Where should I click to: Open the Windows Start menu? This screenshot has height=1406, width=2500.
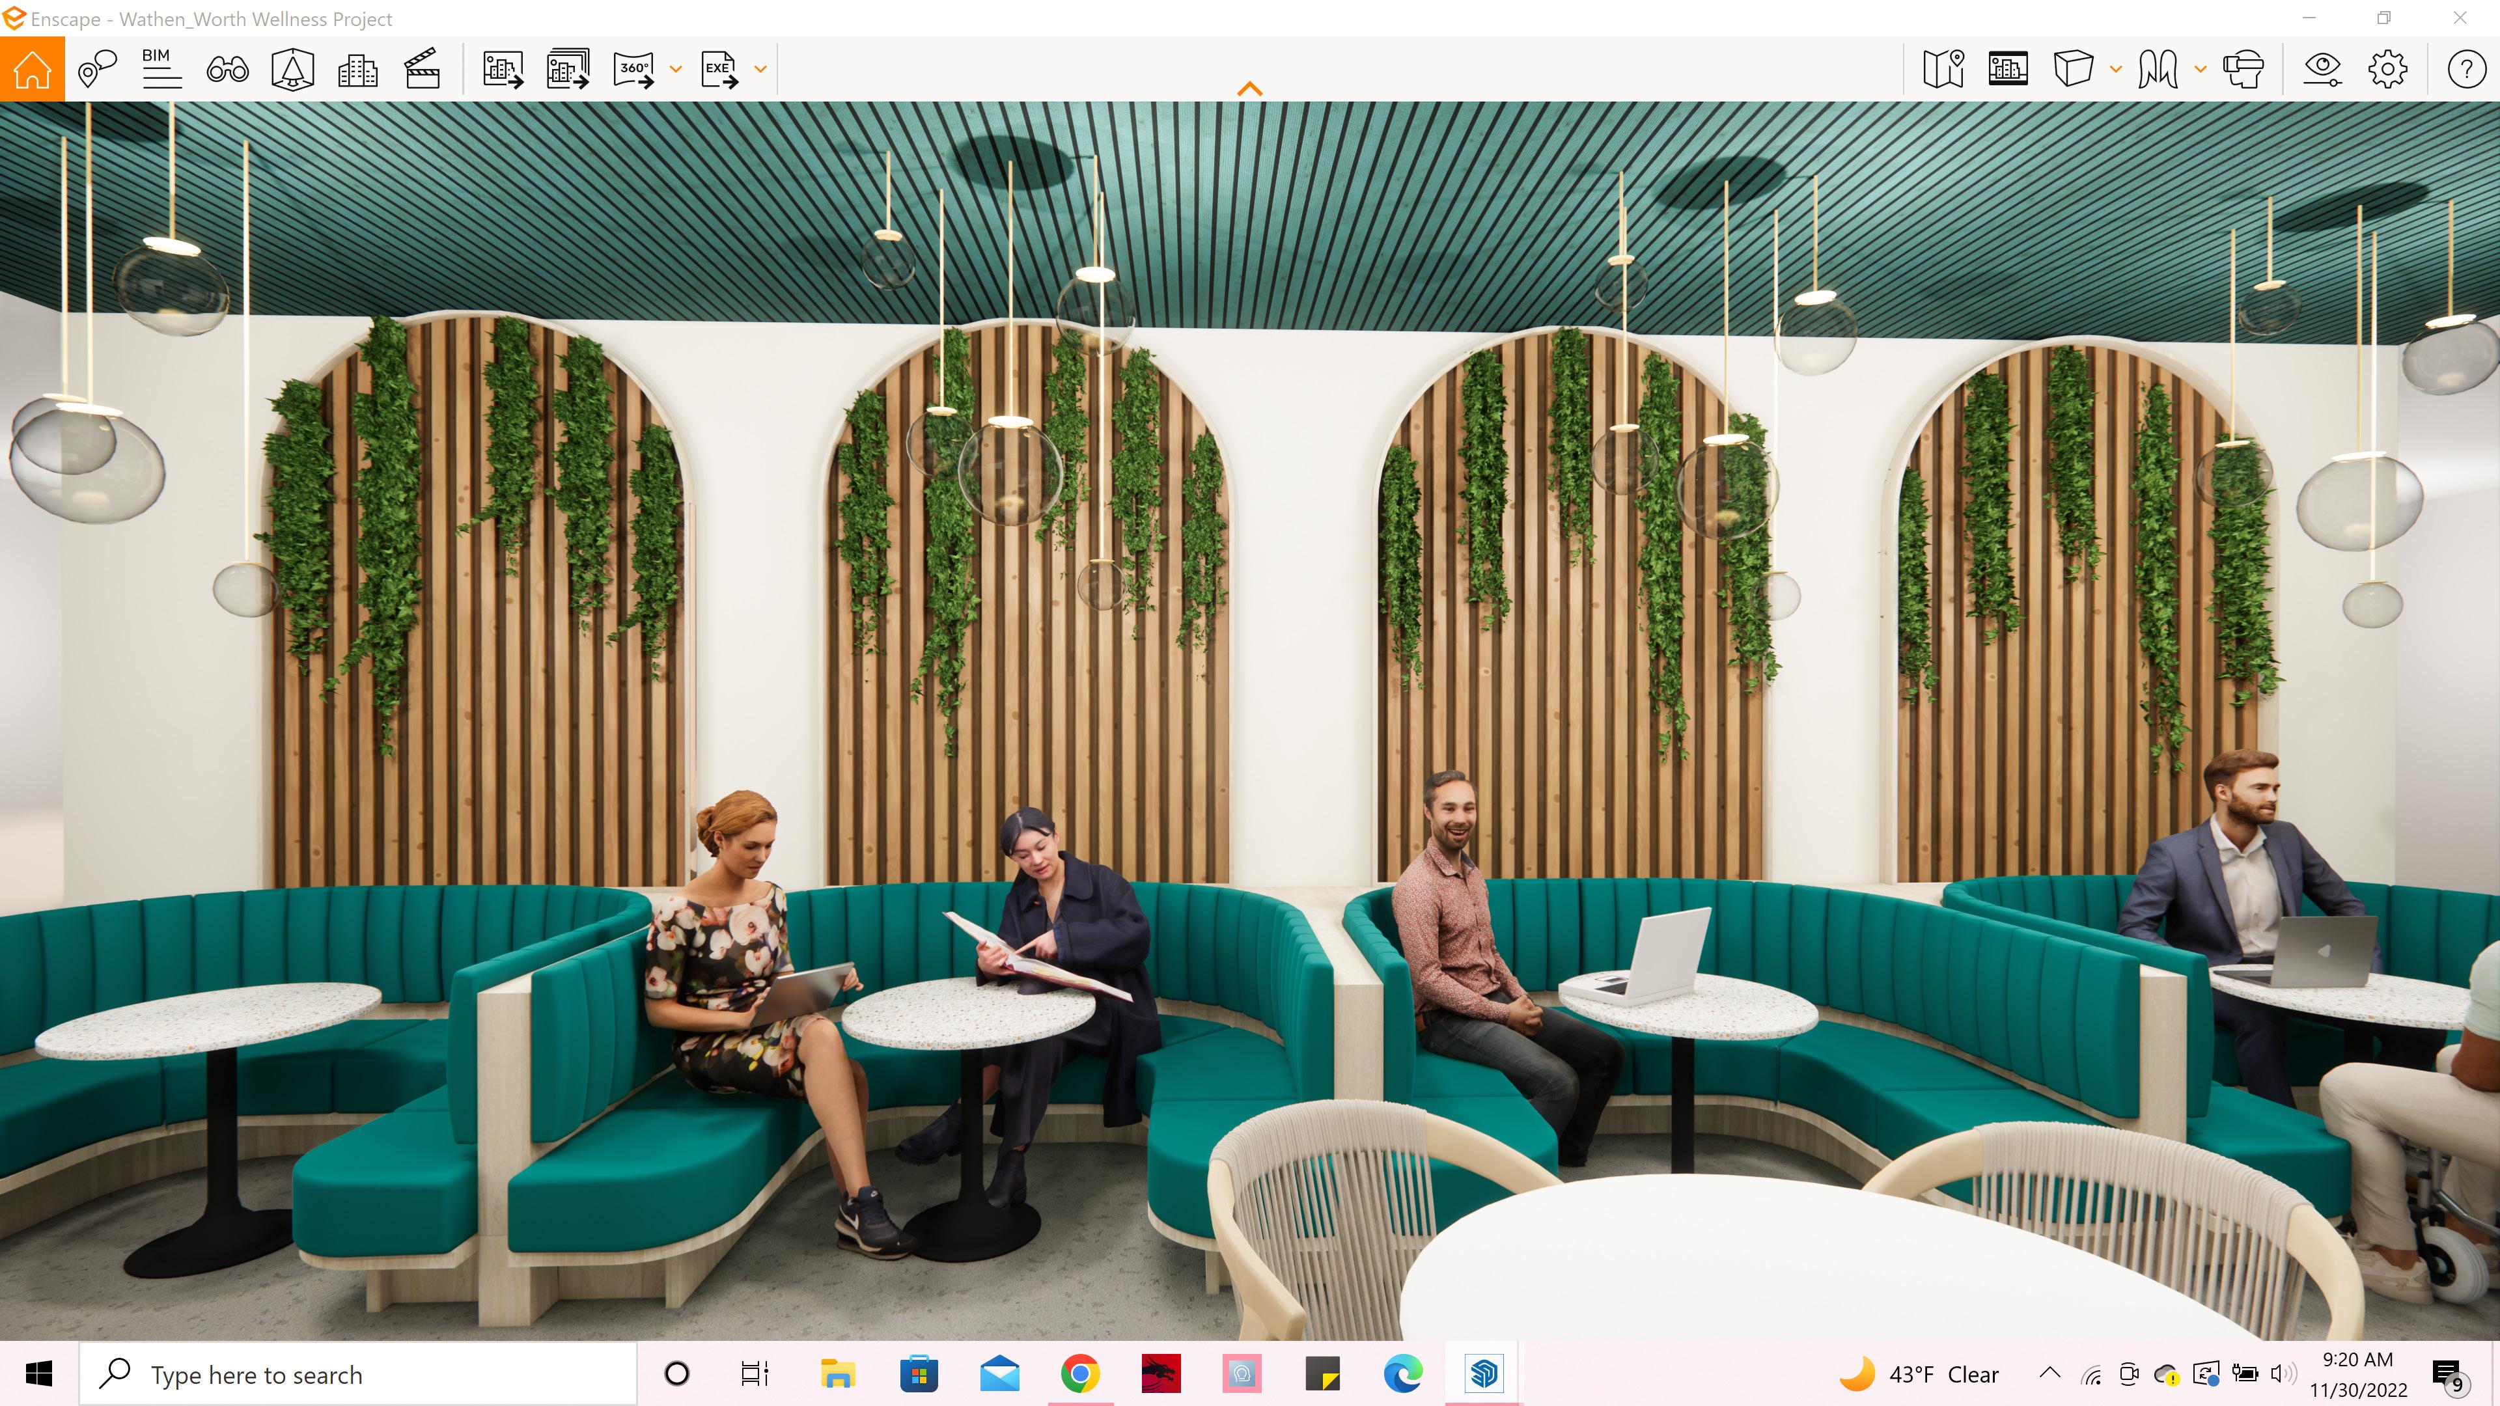click(x=39, y=1374)
